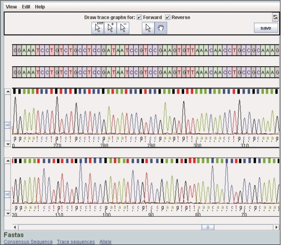The image size is (281, 245).
Task: Click the refresh icon above save
Action: 275,17
